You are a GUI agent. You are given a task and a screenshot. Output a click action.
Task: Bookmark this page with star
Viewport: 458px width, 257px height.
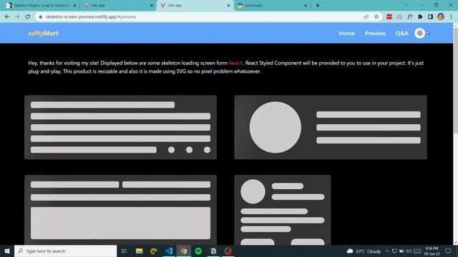click(x=376, y=17)
